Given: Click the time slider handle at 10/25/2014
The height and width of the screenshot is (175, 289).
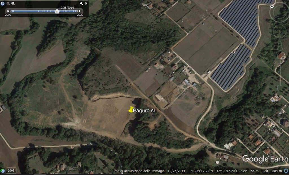Looking at the screenshot, I should coord(57,11).
